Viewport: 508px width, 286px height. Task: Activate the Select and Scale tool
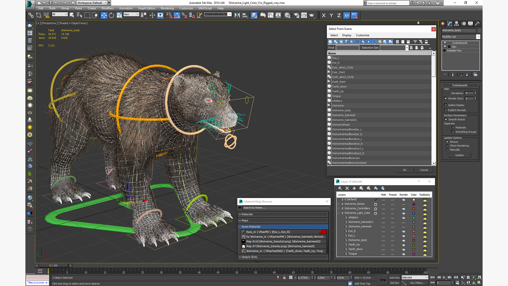(119, 15)
